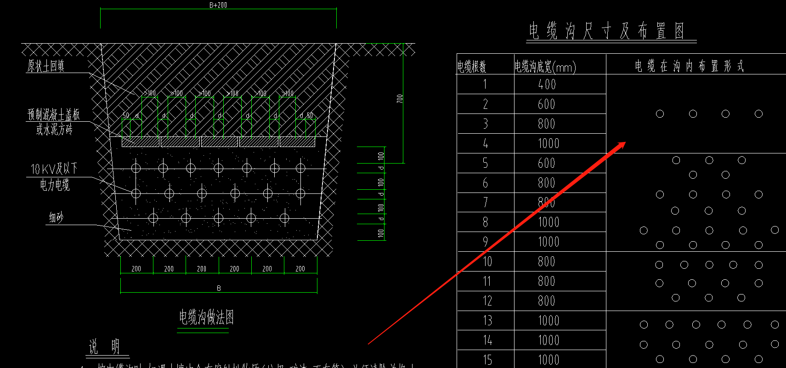This screenshot has width=786, height=368.
Task: Select the B width dimension below trench
Action: tap(219, 288)
